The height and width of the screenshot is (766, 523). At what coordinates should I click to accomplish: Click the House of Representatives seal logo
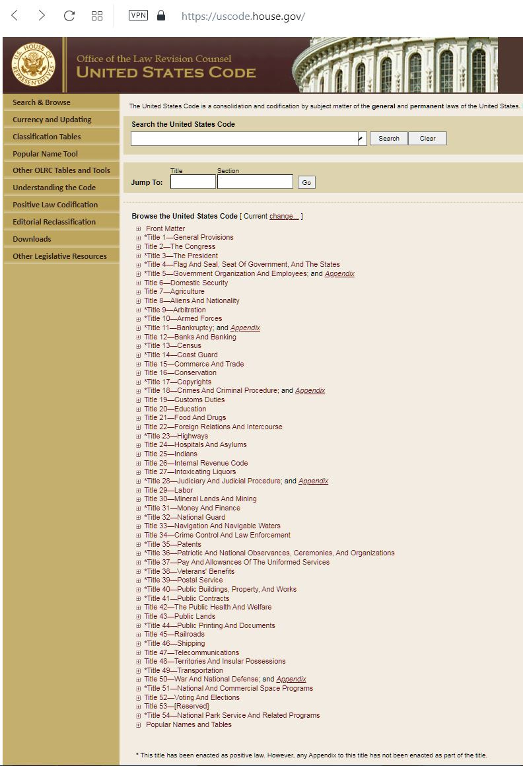click(x=33, y=65)
